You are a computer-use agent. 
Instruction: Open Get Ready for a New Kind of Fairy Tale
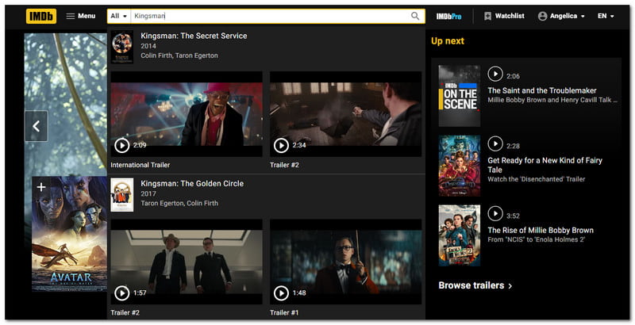[545, 165]
